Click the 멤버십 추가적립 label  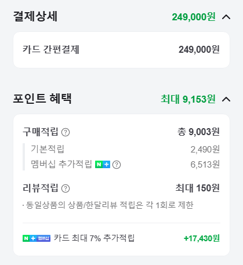coord(61,164)
